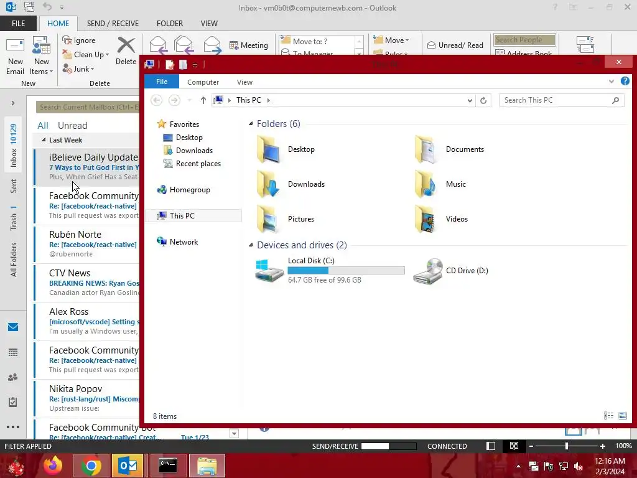The height and width of the screenshot is (478, 637).
Task: Select Homegroup in navigation pane
Action: pos(184,189)
